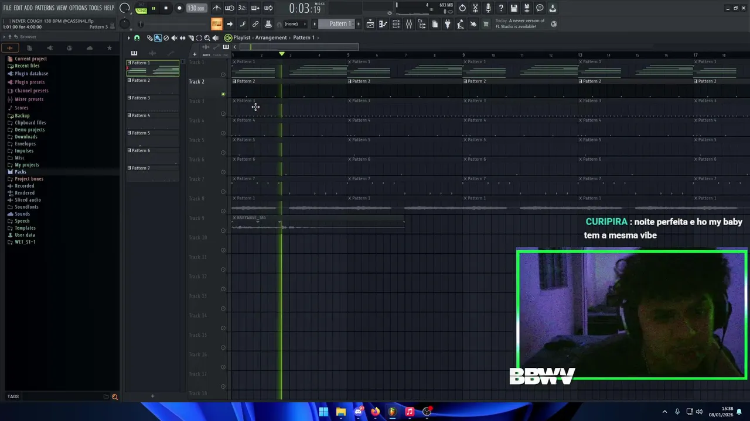Open the View channel rack icon

396,24
